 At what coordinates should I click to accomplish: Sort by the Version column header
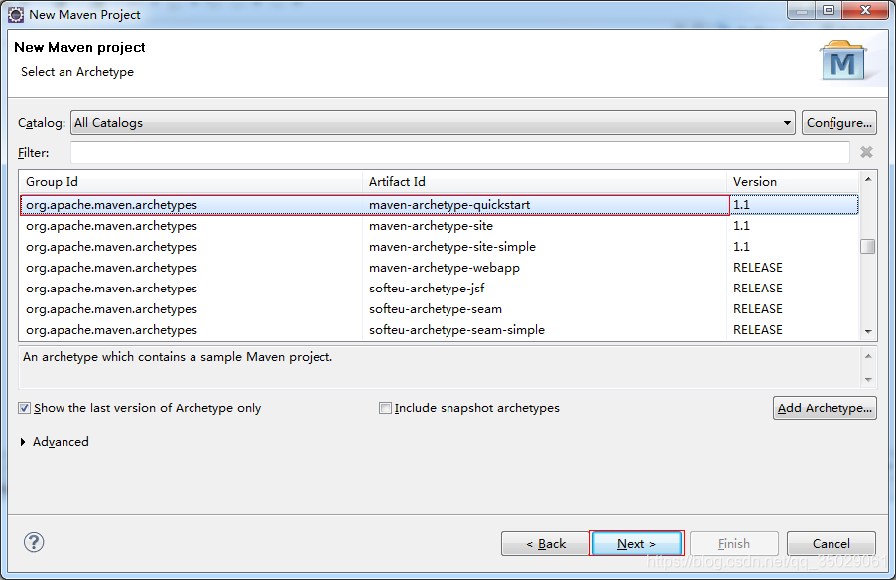point(793,182)
